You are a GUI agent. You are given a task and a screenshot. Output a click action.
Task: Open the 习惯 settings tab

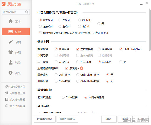pos(16,42)
